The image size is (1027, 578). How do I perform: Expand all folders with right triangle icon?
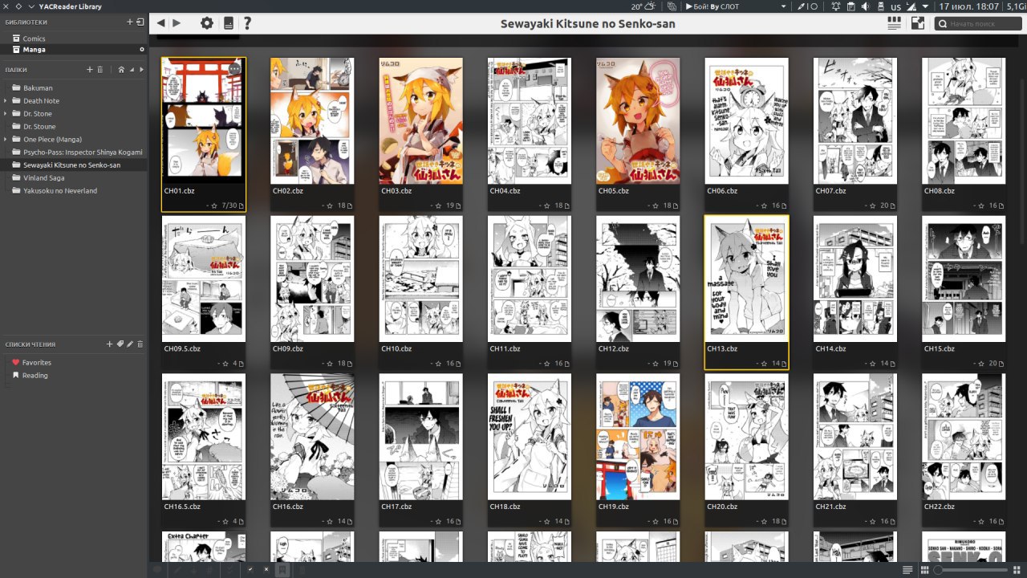[x=142, y=70]
